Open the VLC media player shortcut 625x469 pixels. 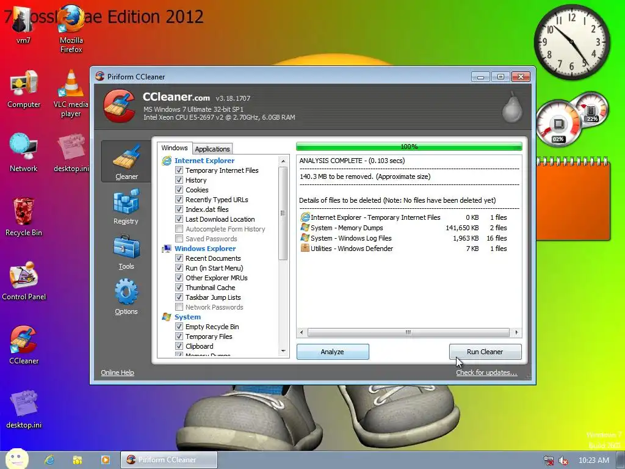click(71, 93)
